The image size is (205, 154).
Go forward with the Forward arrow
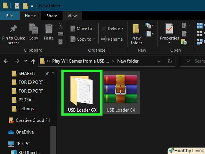(x=17, y=61)
